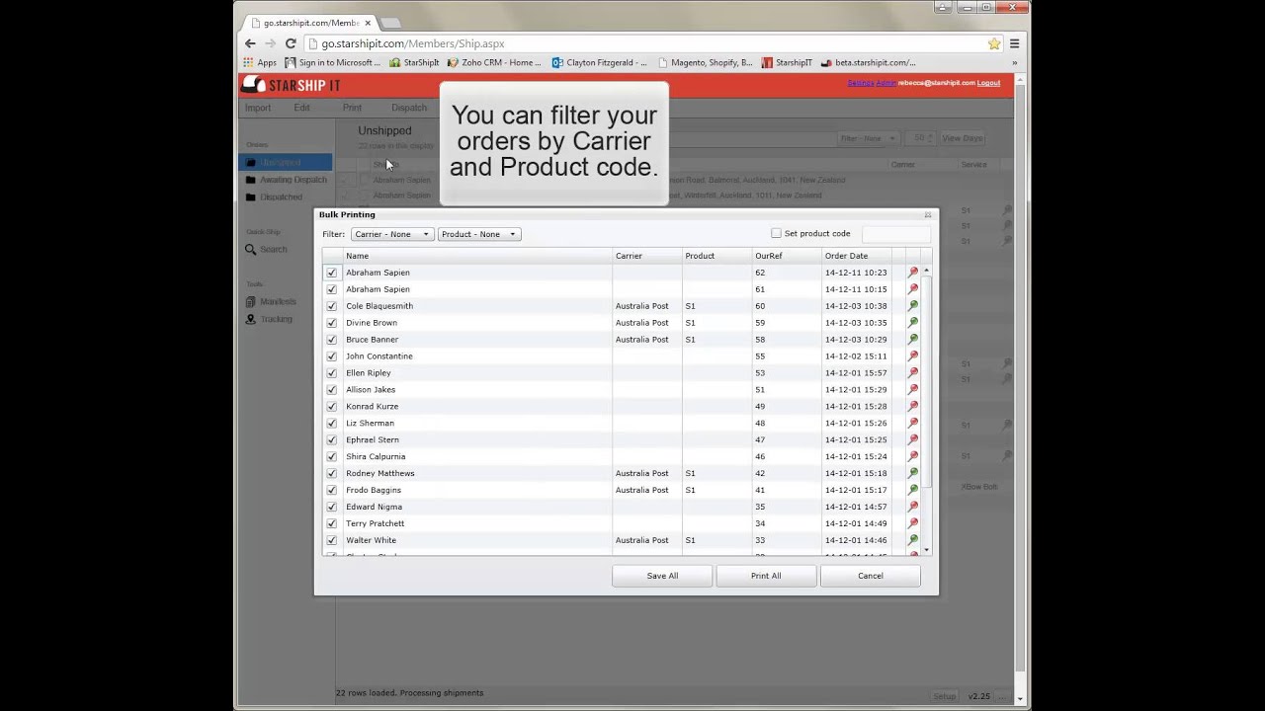This screenshot has height=711, width=1265.
Task: Select the Dispatched folder
Action: (274, 197)
